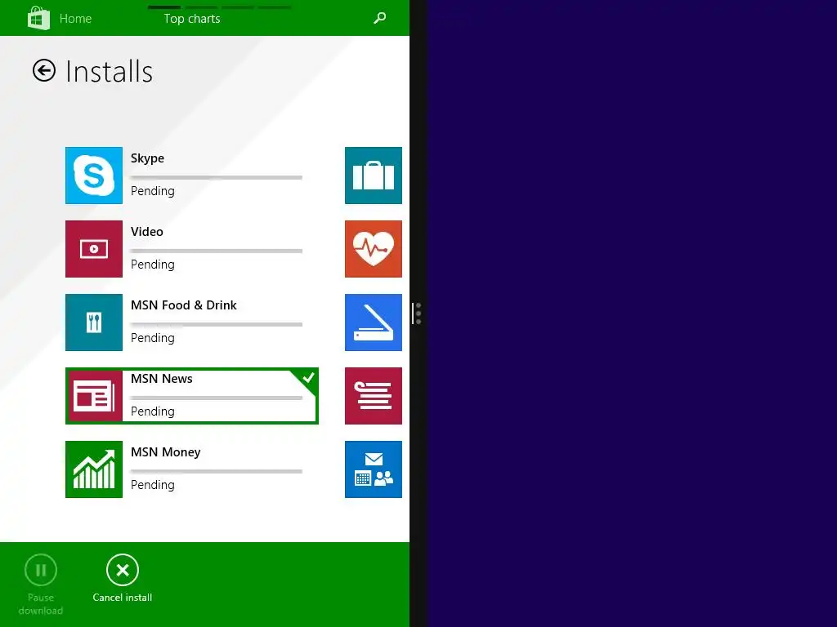Uncheck the MSN News selection checkmark

pyautogui.click(x=308, y=378)
